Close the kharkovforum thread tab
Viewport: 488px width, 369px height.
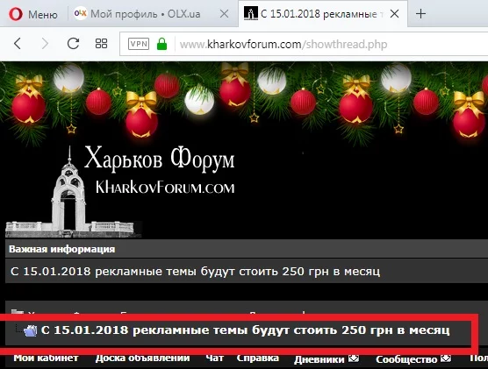click(x=395, y=14)
